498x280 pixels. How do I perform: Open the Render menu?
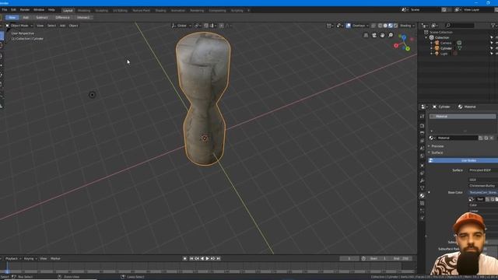[x=25, y=10]
